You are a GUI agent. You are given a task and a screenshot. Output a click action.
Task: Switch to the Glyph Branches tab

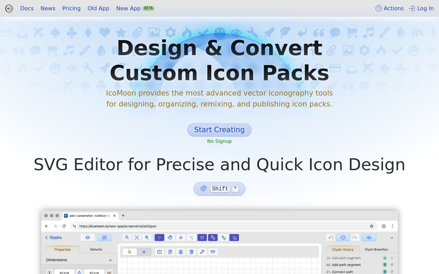pyautogui.click(x=376, y=249)
